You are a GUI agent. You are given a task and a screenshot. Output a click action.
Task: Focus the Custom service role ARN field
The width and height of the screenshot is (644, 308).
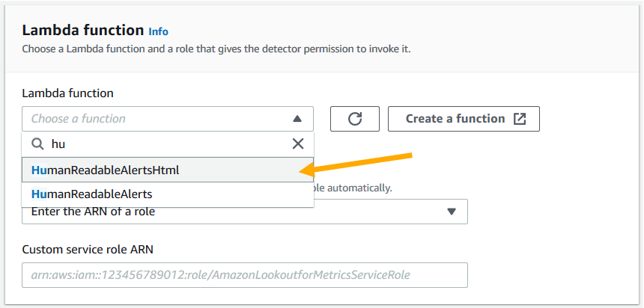pos(245,275)
